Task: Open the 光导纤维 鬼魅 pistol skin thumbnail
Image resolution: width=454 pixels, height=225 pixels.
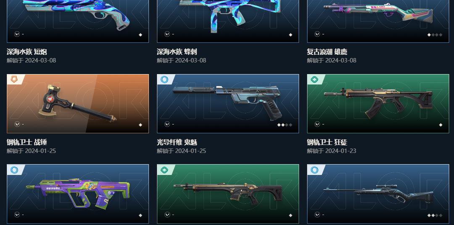Action: (x=228, y=104)
